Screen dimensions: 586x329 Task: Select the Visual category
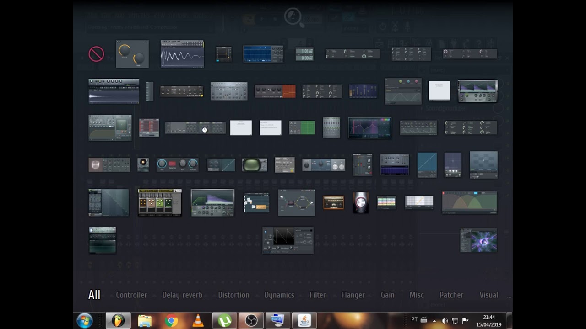click(x=488, y=295)
